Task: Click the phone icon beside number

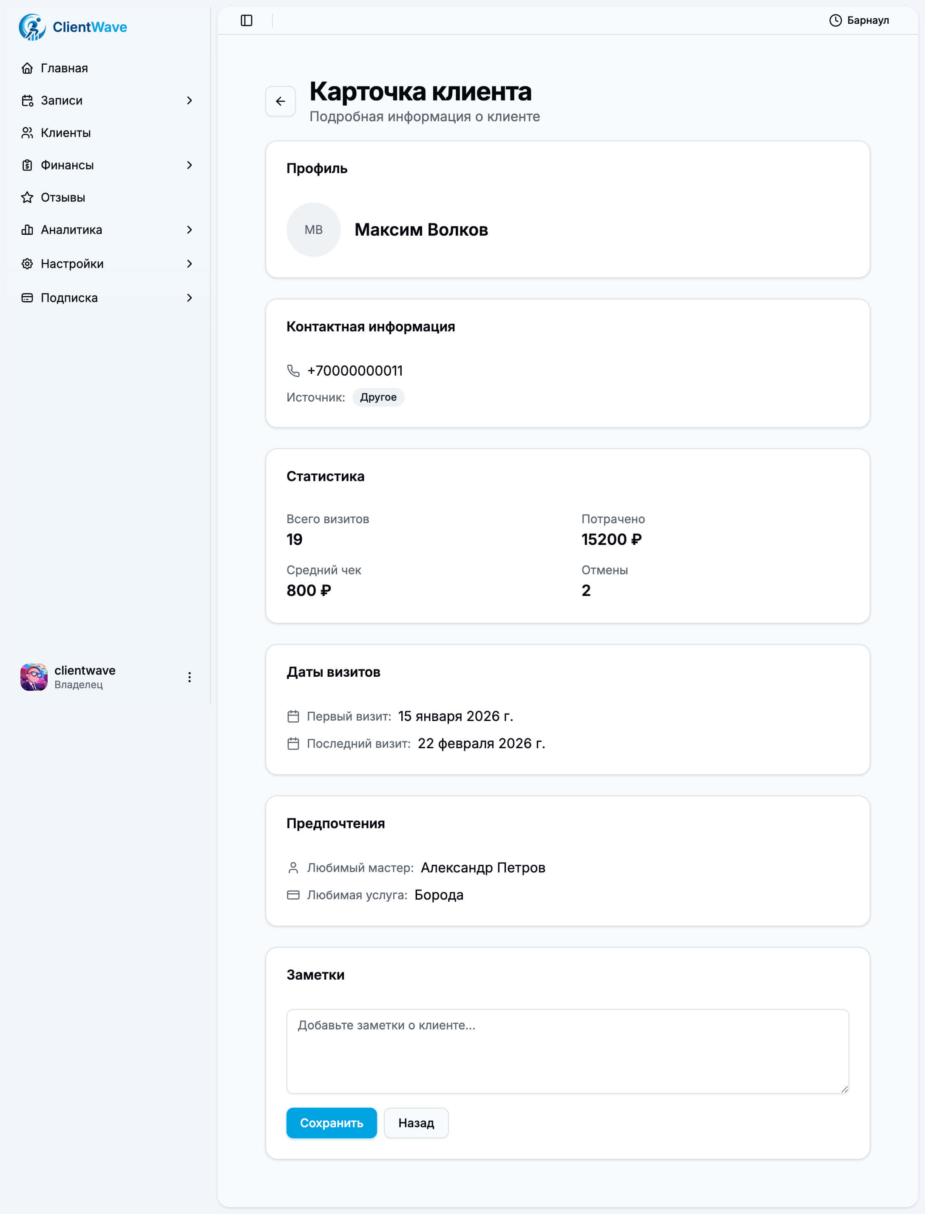Action: click(293, 370)
